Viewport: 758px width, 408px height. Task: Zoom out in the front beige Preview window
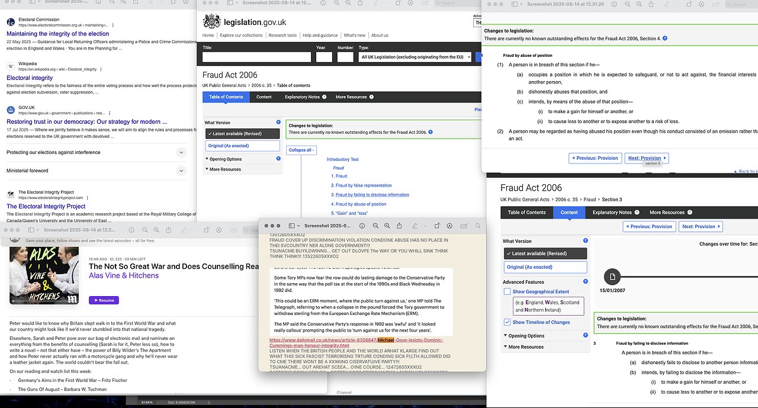(x=375, y=226)
